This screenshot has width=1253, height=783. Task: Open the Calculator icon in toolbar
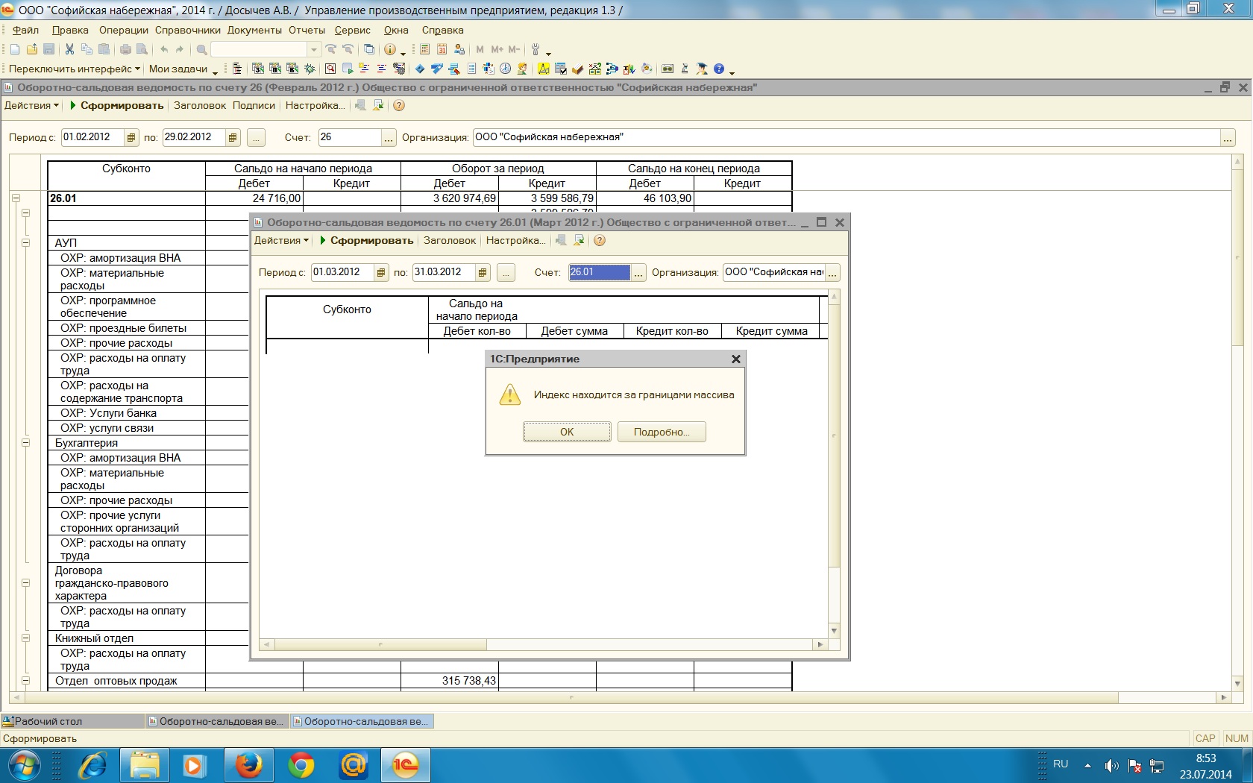coord(424,49)
